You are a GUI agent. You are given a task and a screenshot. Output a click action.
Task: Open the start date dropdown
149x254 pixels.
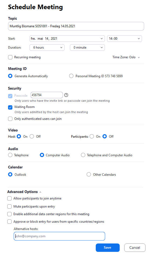[x=67, y=39]
